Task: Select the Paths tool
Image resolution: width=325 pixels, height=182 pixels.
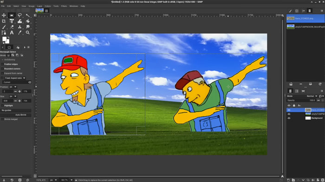Action: (4, 33)
